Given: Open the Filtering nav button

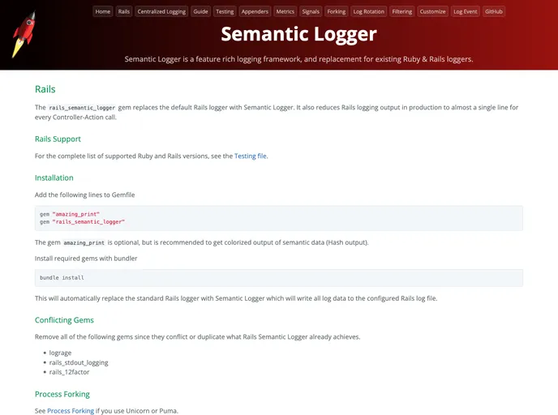Looking at the screenshot, I should tap(402, 11).
